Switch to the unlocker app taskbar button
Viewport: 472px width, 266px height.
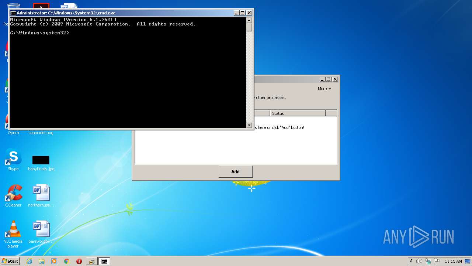pos(91,261)
